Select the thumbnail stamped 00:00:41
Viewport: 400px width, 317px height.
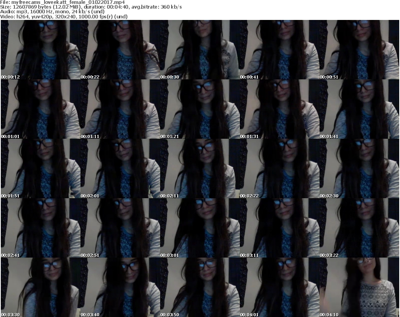pos(280,50)
